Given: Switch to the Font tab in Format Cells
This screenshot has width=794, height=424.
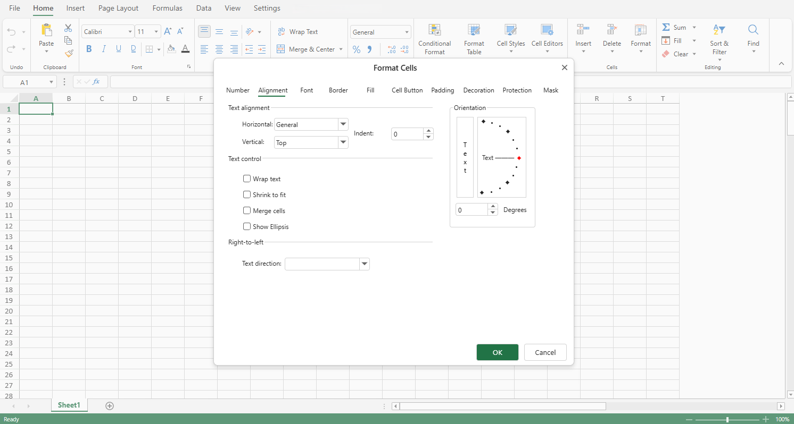Looking at the screenshot, I should coord(307,90).
